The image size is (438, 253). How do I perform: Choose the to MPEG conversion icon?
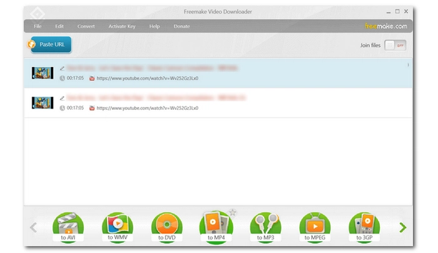click(x=315, y=227)
